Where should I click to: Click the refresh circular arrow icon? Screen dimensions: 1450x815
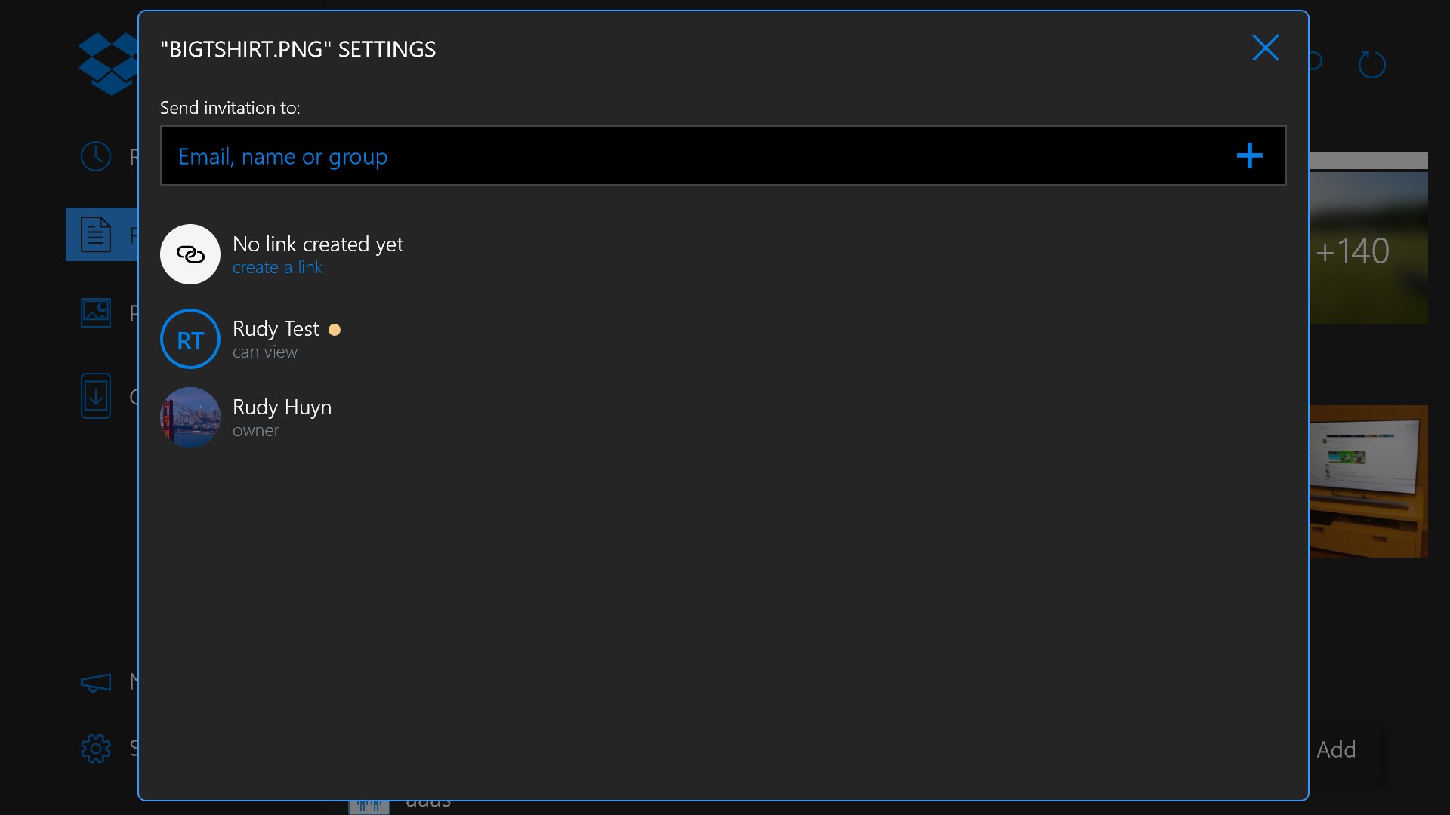1371,65
